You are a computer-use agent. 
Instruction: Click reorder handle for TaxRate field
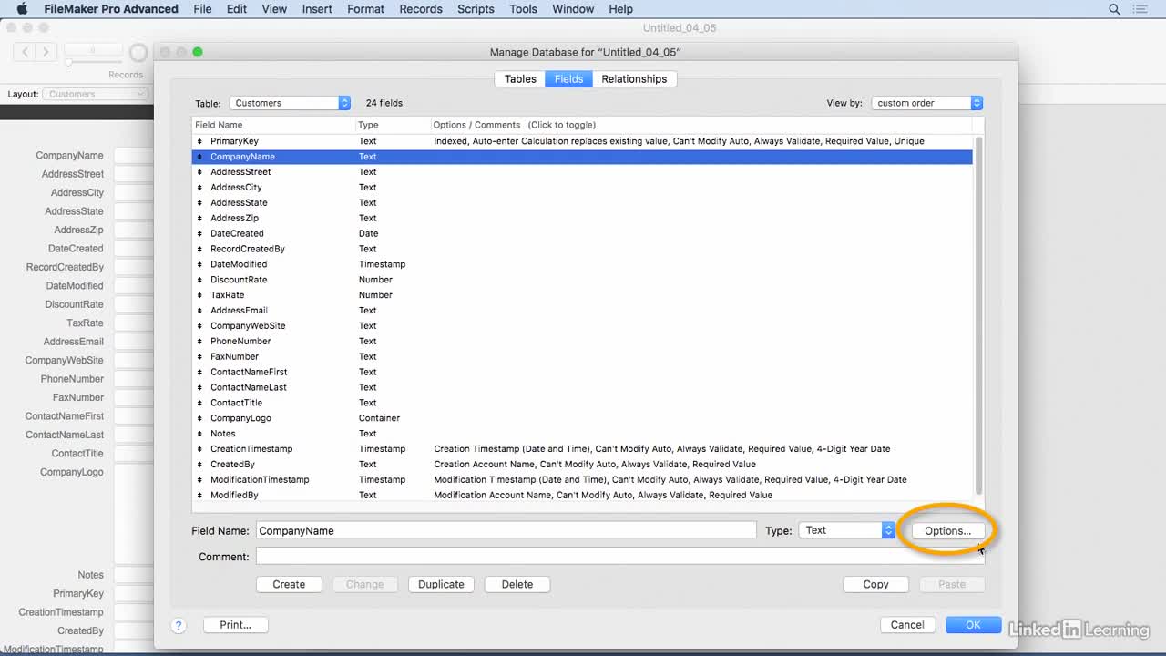[199, 295]
